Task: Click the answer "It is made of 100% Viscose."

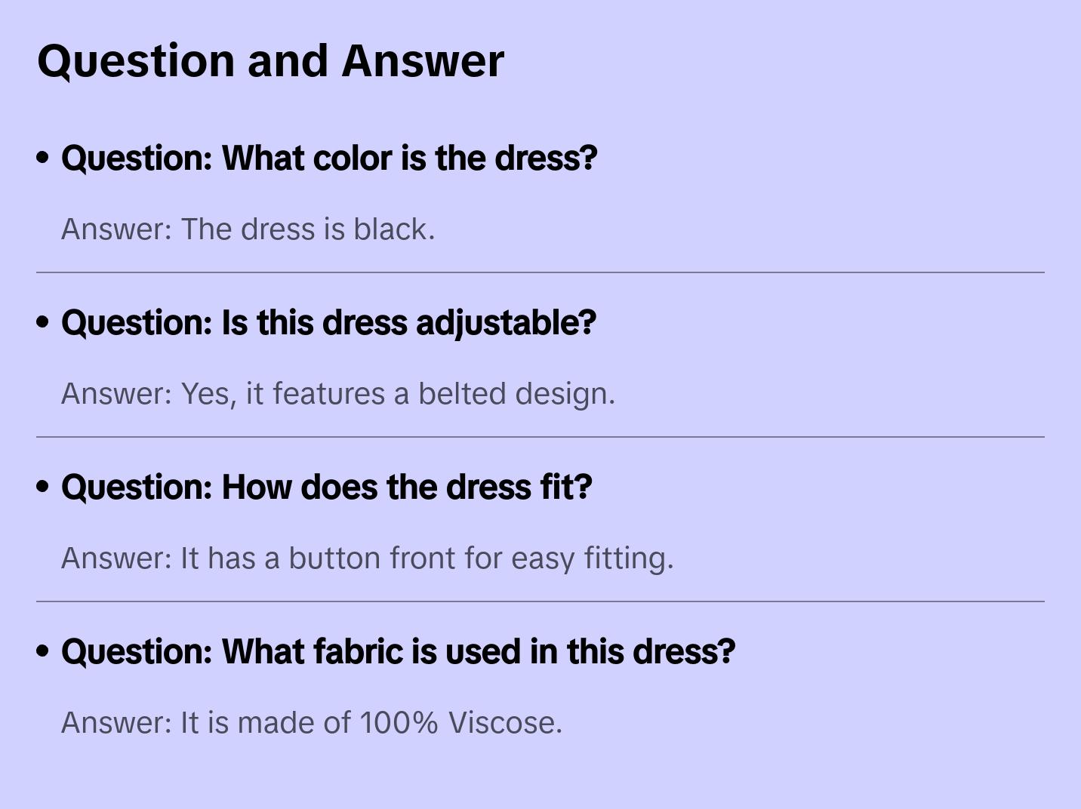Action: coord(311,722)
